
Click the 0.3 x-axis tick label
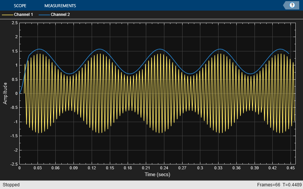click(200, 168)
